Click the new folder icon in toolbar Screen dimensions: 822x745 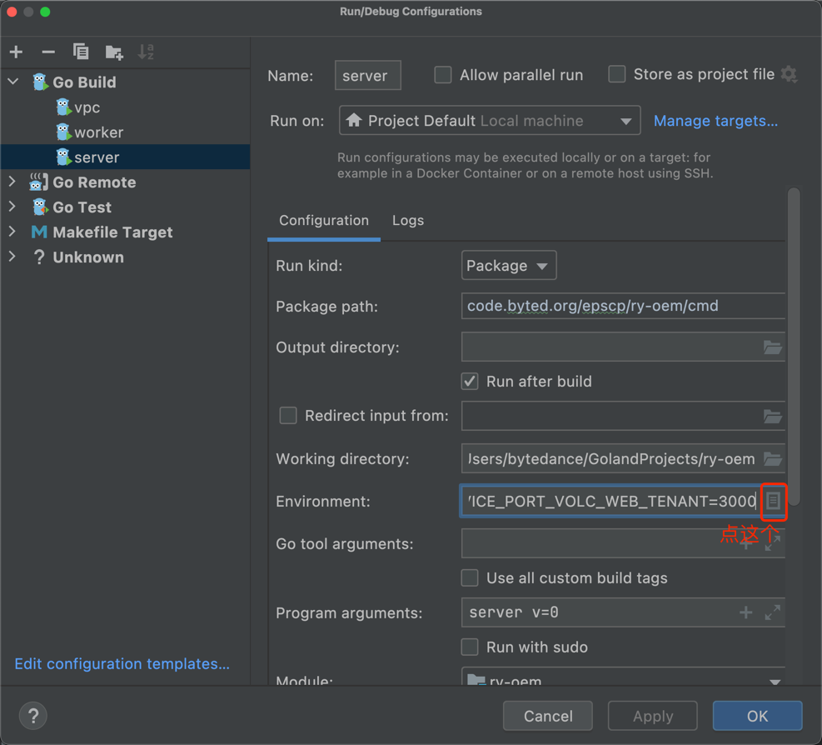click(x=114, y=52)
